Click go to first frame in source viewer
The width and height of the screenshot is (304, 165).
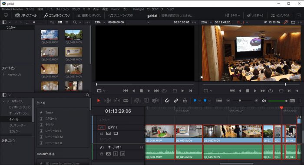(126, 91)
